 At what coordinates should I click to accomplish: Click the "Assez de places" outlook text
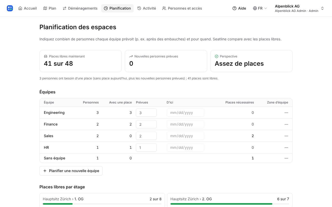point(239,64)
